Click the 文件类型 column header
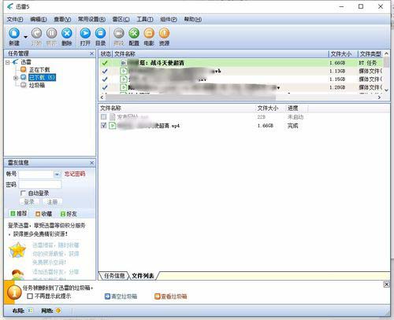This screenshot has width=394, height=320. [370, 54]
